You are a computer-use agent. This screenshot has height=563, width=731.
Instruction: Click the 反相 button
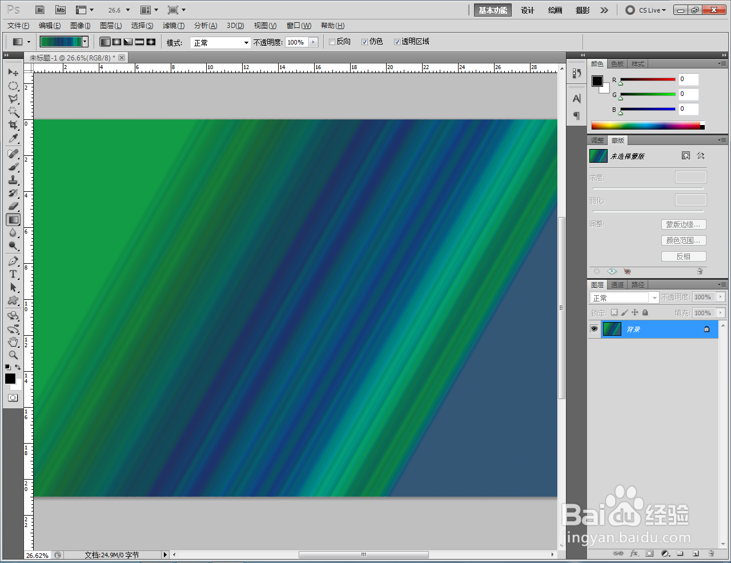click(684, 256)
